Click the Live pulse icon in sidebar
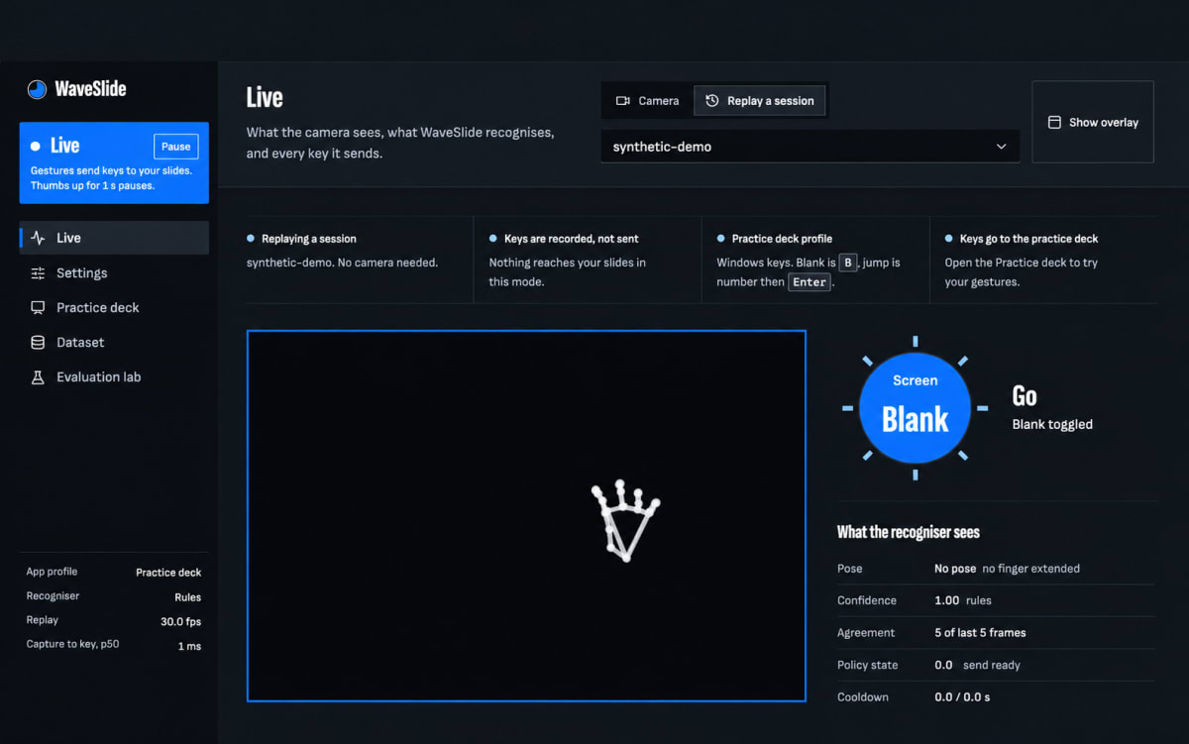This screenshot has height=744, width=1189. (38, 238)
